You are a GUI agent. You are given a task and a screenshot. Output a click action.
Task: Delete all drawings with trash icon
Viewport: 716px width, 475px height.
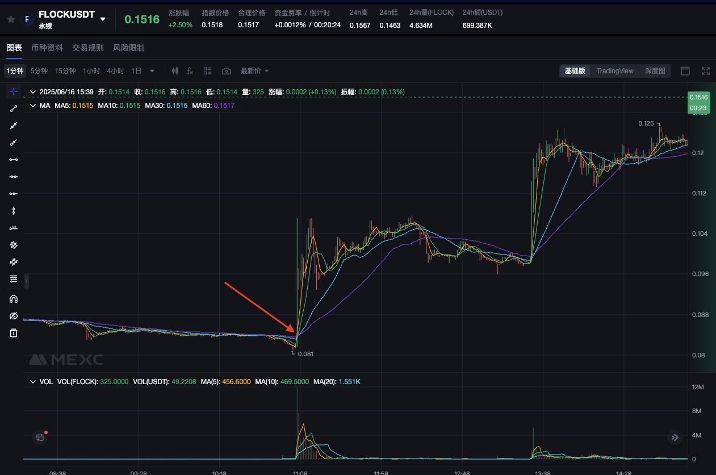coord(14,333)
